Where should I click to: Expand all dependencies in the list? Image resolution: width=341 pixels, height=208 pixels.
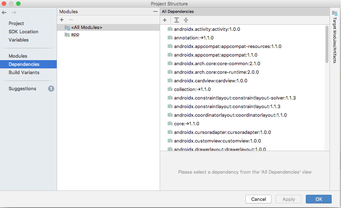(x=177, y=20)
